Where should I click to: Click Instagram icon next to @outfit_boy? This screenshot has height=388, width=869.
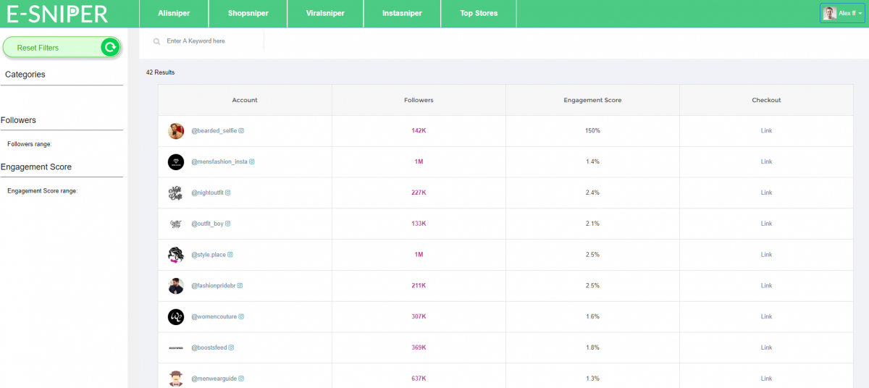227,224
